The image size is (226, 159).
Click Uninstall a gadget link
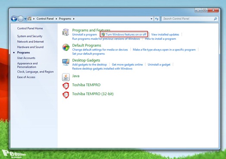point(159,64)
